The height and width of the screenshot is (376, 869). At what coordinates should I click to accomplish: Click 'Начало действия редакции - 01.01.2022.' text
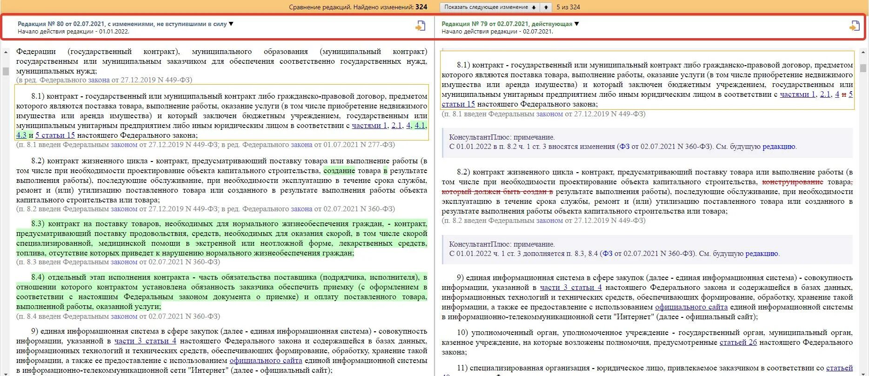[x=74, y=32]
